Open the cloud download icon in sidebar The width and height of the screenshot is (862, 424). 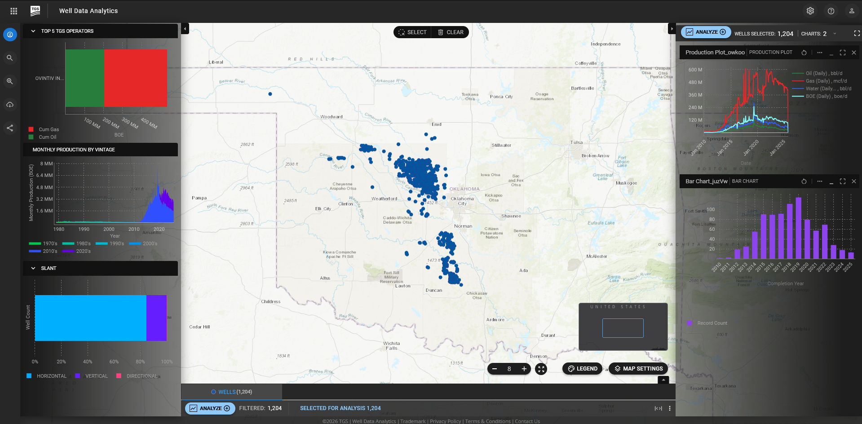10,105
